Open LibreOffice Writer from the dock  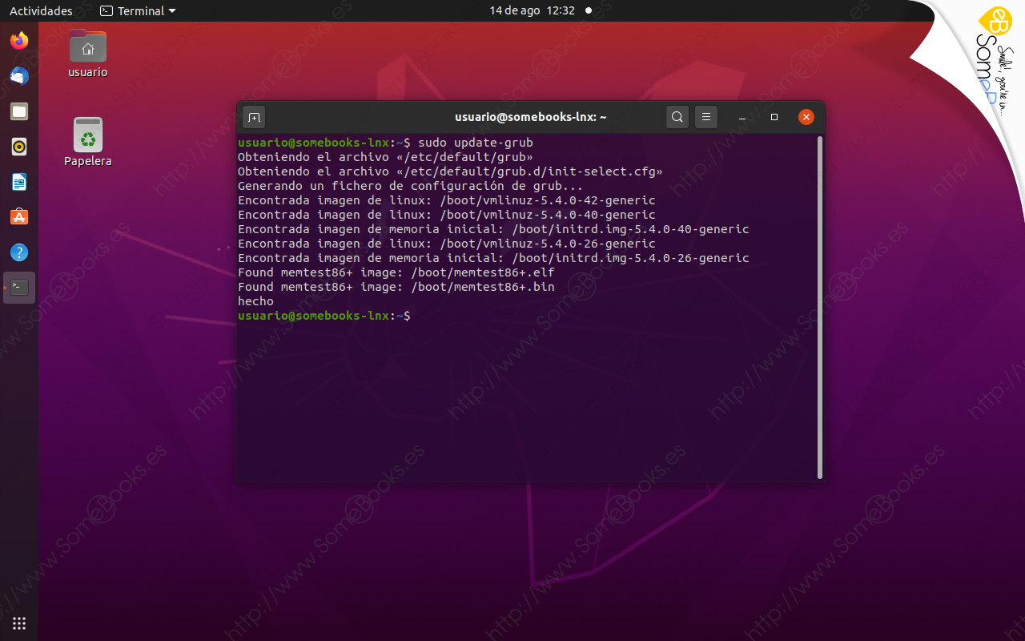click(19, 182)
